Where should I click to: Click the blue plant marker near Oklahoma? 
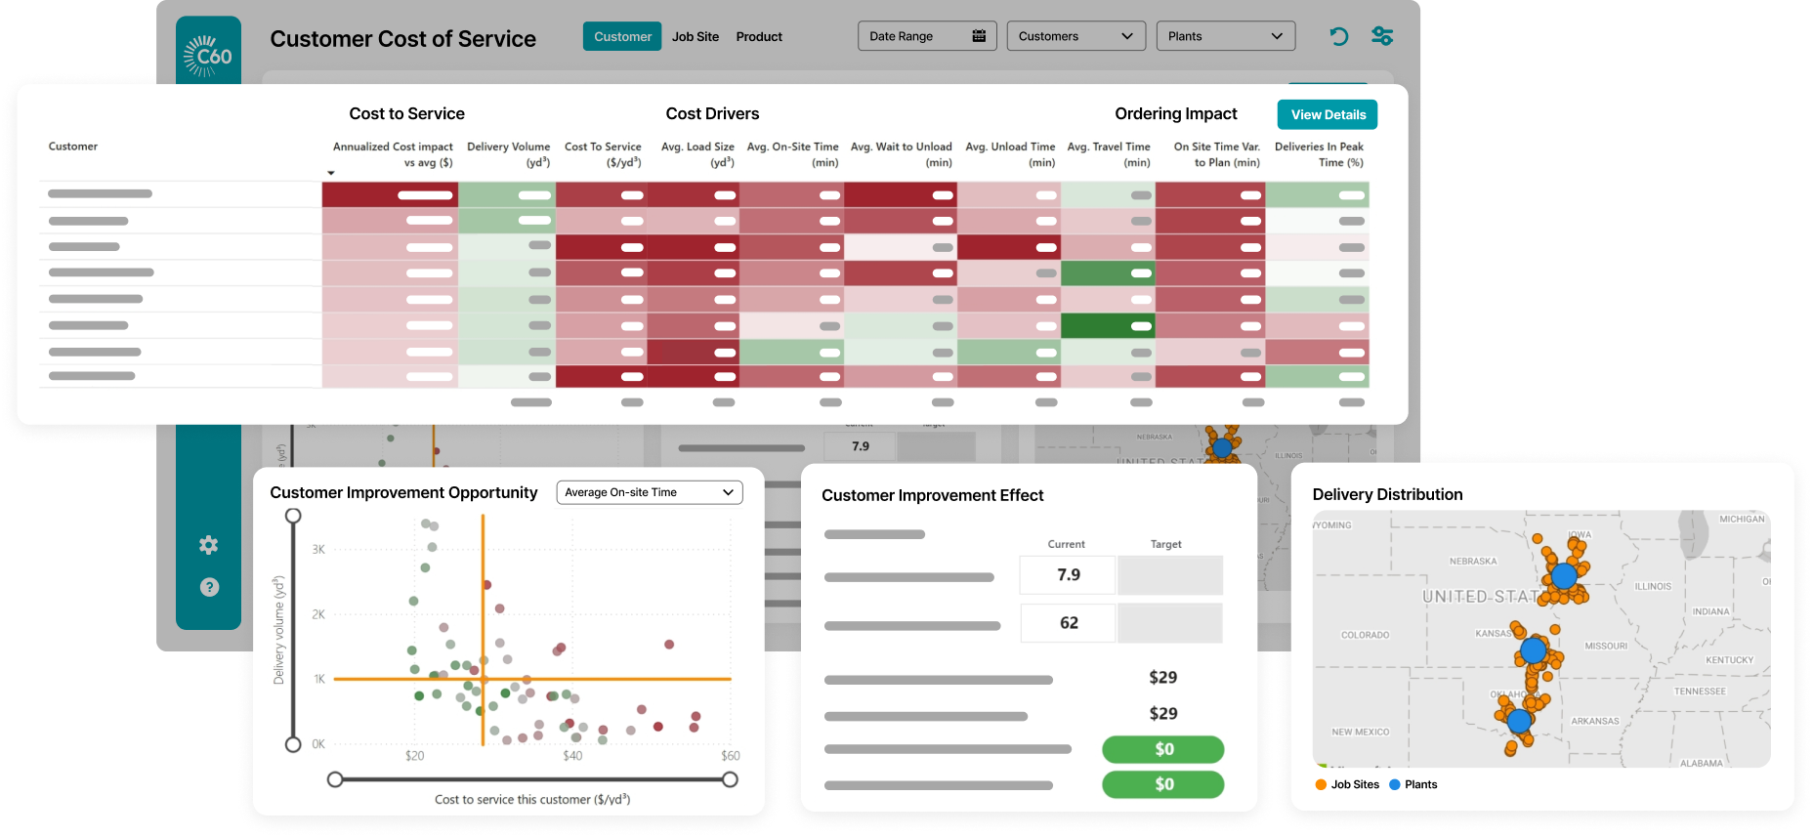pos(1519,721)
